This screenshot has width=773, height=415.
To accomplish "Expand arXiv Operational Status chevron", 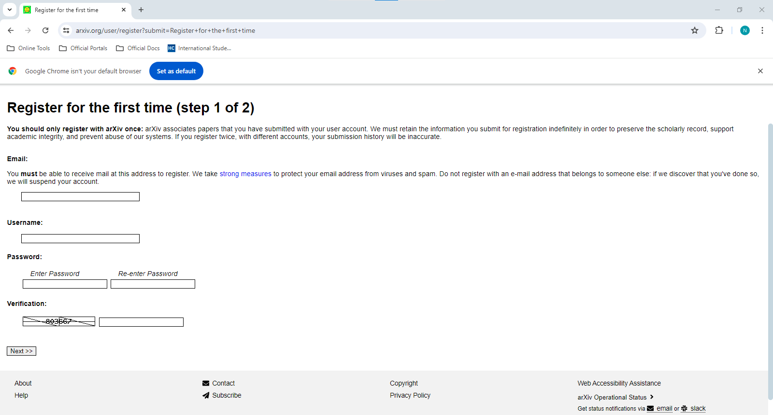I will (652, 397).
